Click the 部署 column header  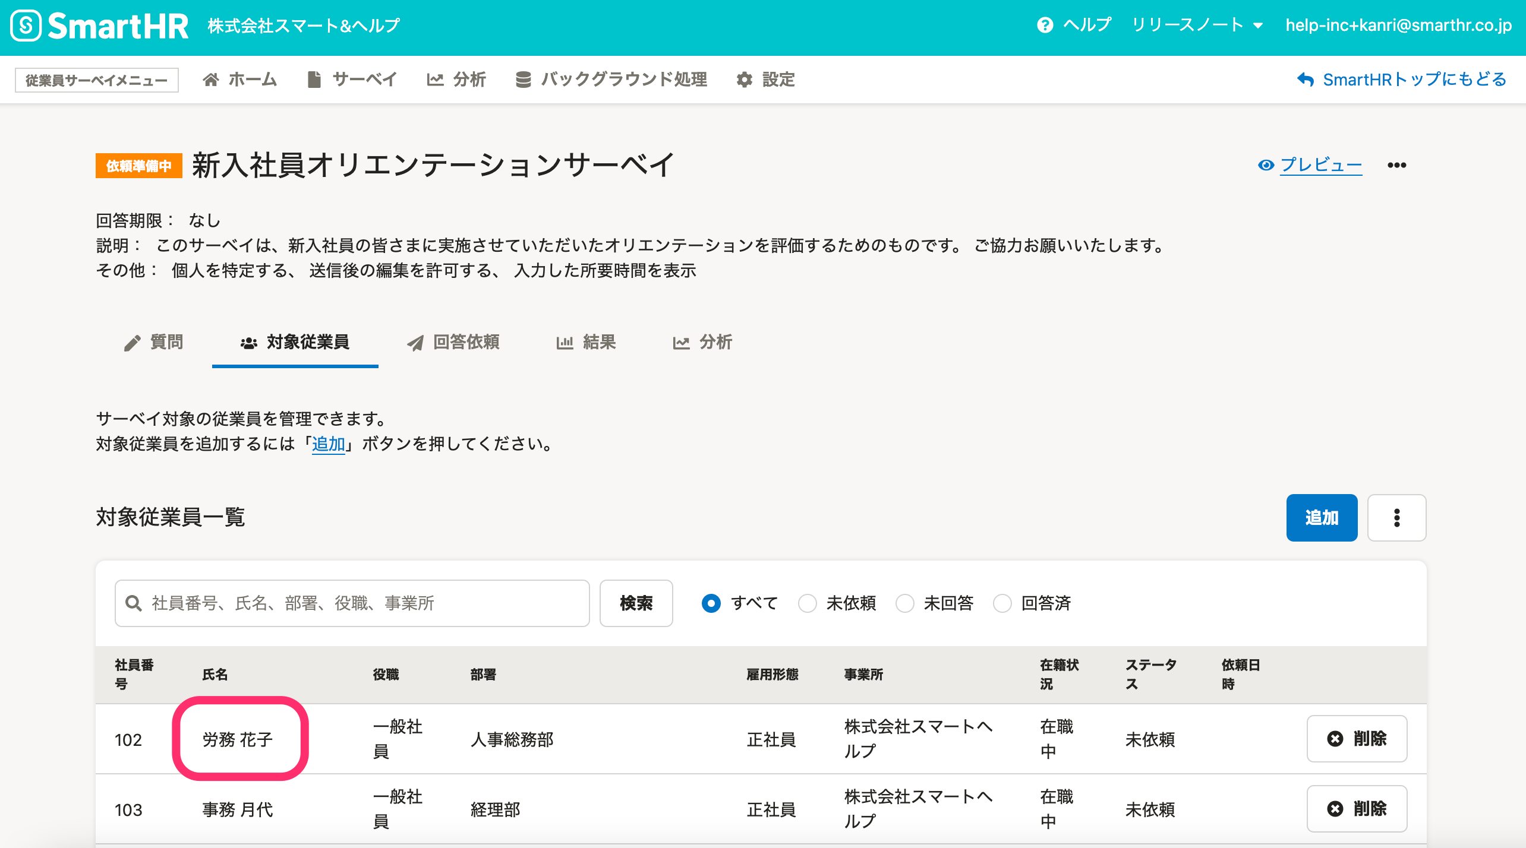click(483, 675)
